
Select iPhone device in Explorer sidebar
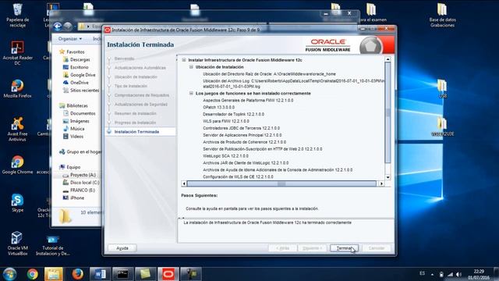click(x=77, y=197)
